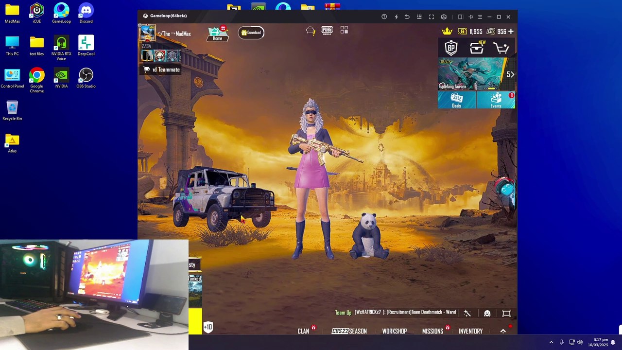Click the Download gift button
The height and width of the screenshot is (350, 622).
(x=251, y=33)
